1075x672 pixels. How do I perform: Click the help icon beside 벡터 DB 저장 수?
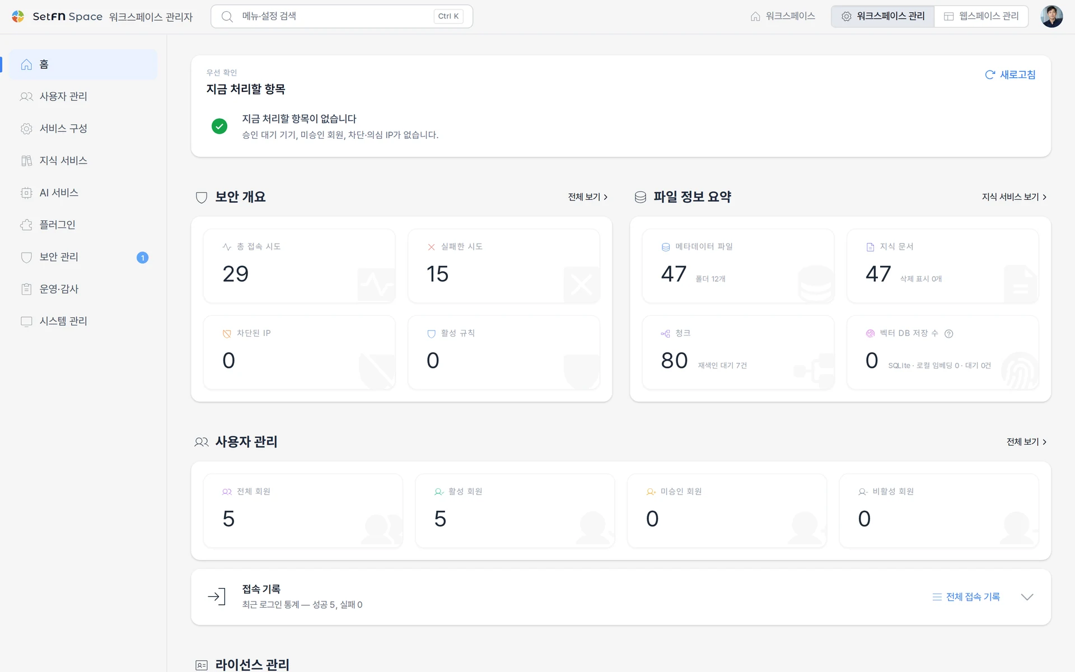pyautogui.click(x=948, y=334)
